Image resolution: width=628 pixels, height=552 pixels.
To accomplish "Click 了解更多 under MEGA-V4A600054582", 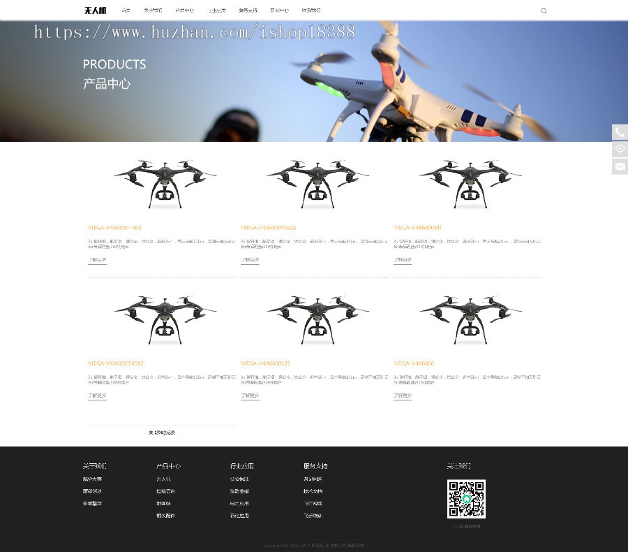I will pos(97,396).
